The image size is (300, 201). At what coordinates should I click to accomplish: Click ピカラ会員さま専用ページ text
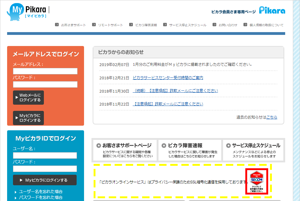(233, 12)
